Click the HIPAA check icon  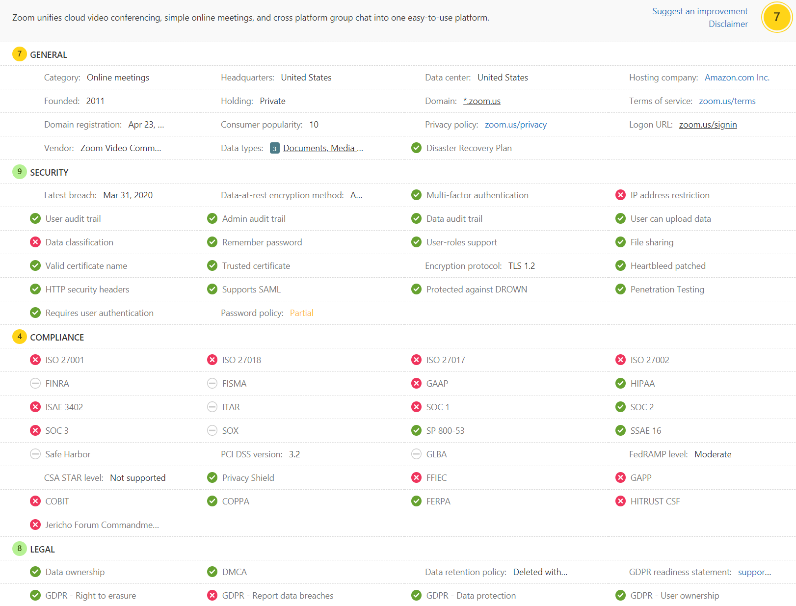point(620,383)
